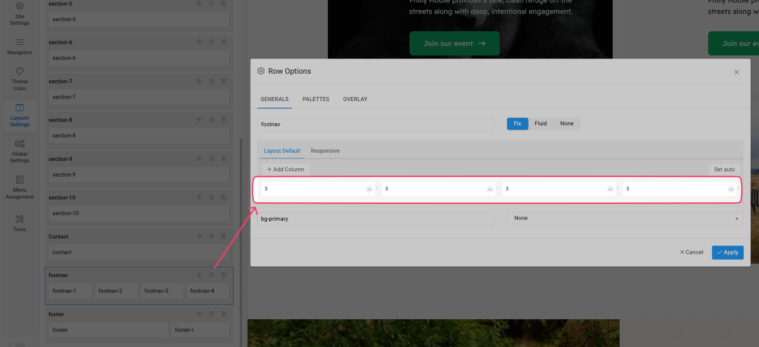The image size is (759, 347).
Task: Click the Add Column button
Action: (x=286, y=170)
